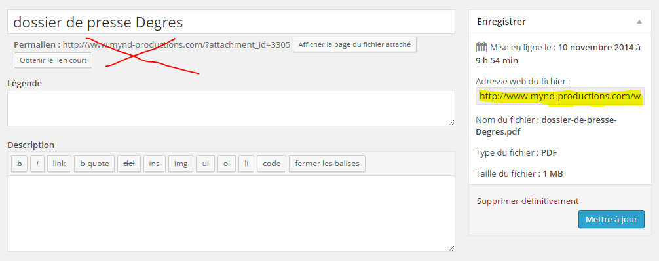659x261 pixels.
Task: Click the 'code' quicktag button
Action: point(271,164)
